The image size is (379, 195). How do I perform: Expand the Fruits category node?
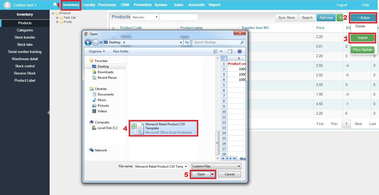pos(57,22)
